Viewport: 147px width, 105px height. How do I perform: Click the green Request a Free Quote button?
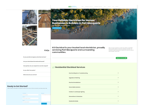[x=121, y=58]
